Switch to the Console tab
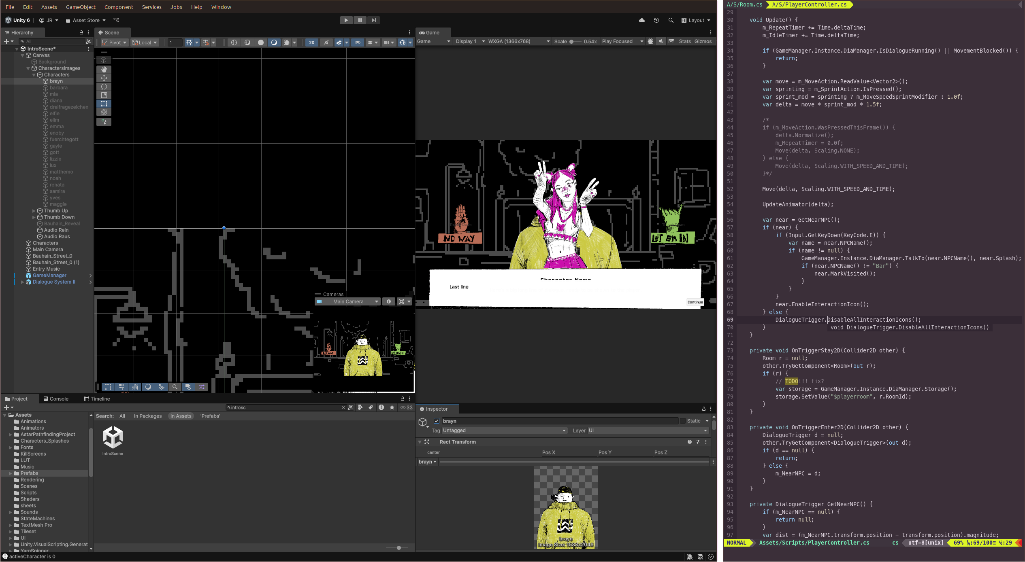This screenshot has width=1025, height=562. 56,399
